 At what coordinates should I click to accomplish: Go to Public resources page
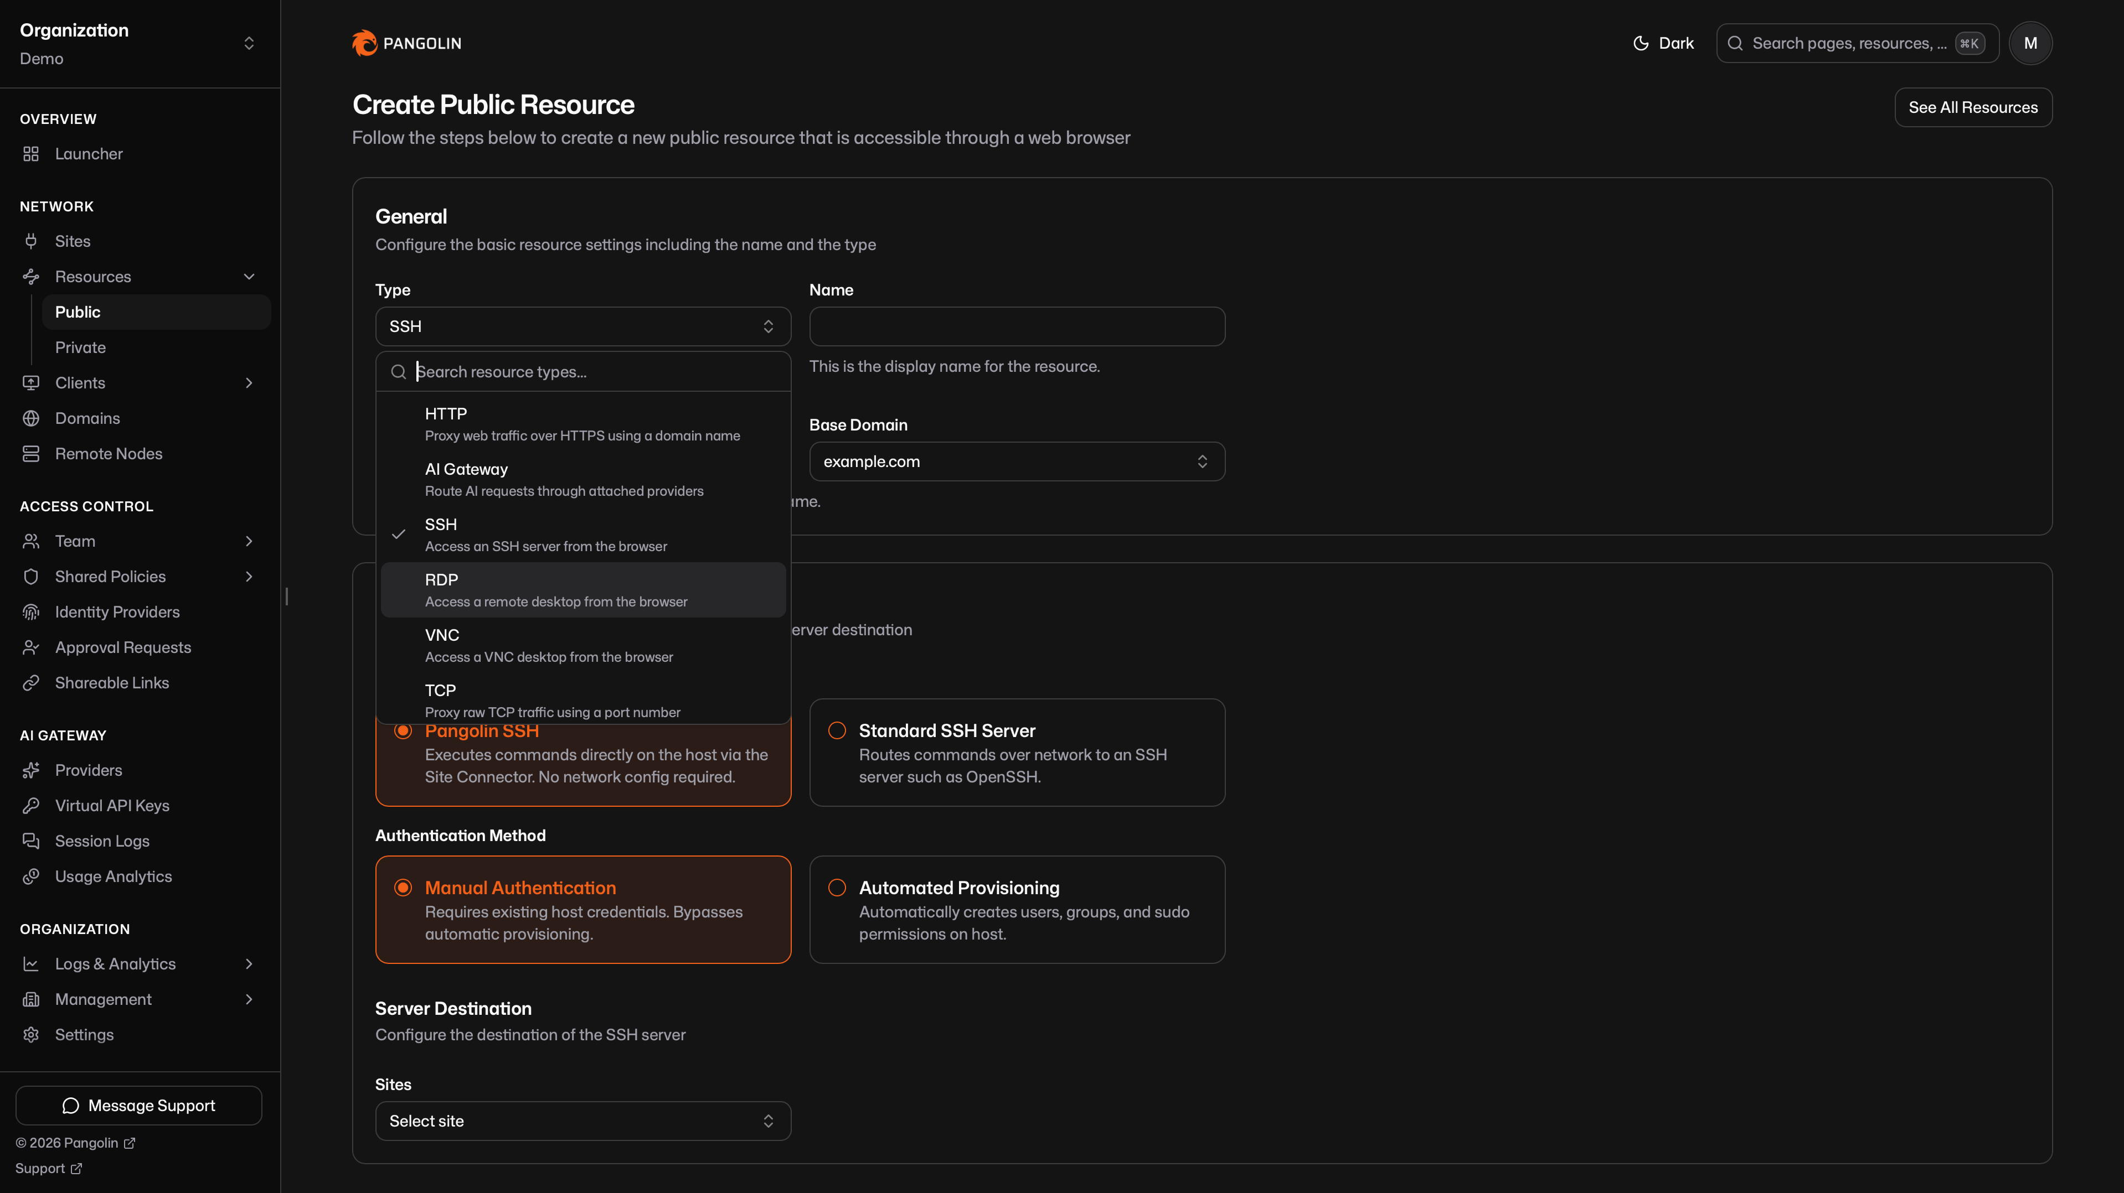tap(156, 312)
